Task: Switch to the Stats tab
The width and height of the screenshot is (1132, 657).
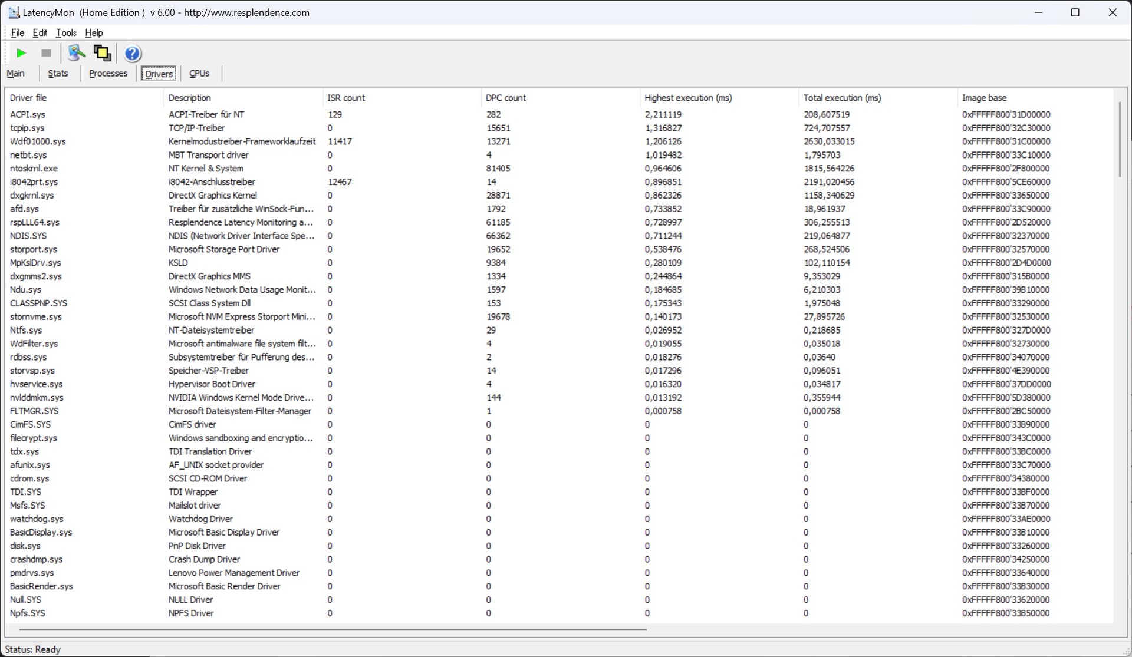Action: point(58,74)
